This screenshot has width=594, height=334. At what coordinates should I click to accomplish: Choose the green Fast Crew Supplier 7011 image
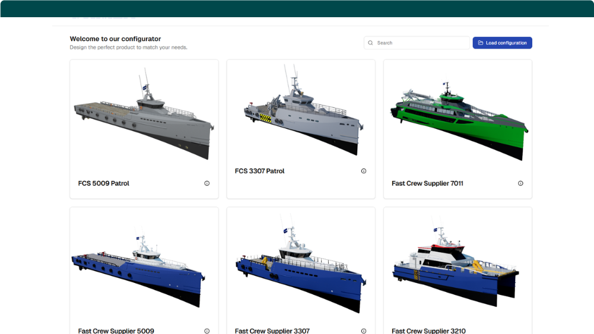click(x=459, y=121)
